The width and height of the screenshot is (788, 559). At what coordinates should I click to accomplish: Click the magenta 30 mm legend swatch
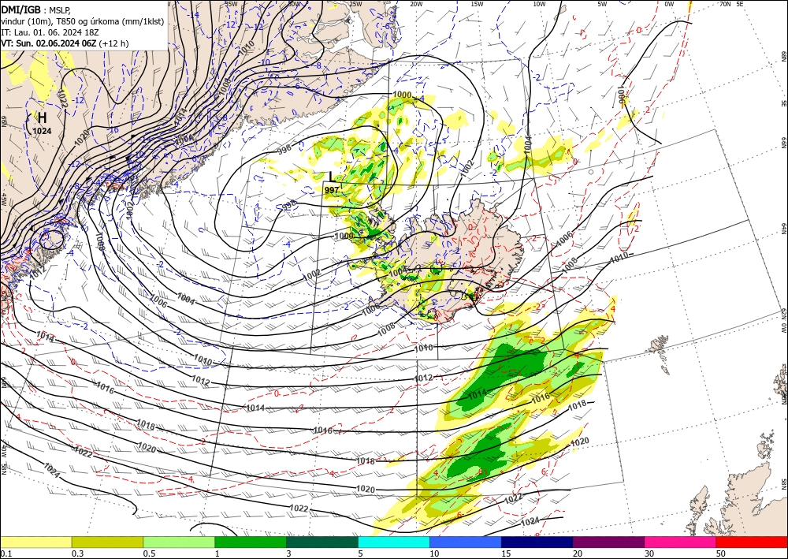tap(681, 542)
